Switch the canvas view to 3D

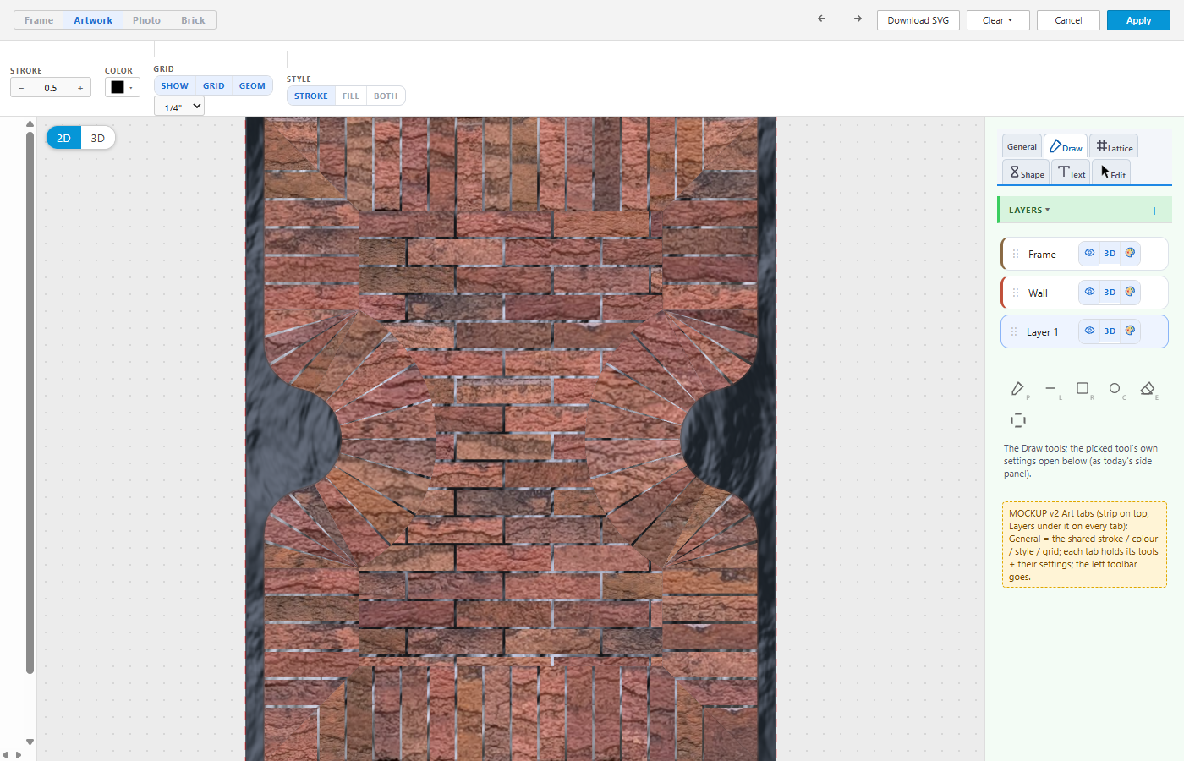pyautogui.click(x=98, y=138)
